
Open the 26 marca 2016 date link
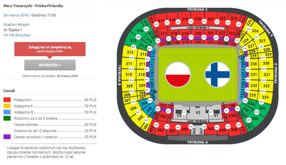[x=16, y=15]
